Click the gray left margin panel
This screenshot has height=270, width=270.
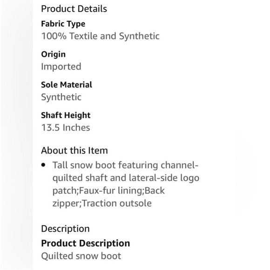[x=17, y=135]
